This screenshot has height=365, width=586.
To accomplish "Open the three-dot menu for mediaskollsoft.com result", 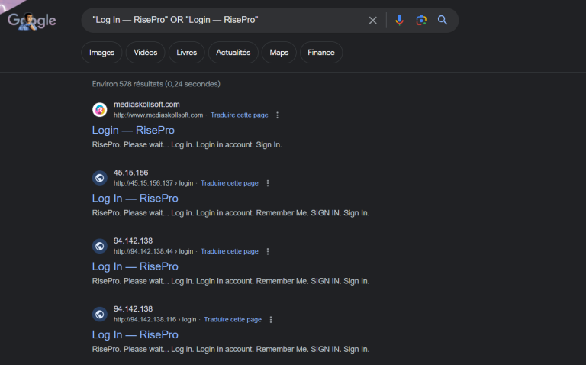I will click(278, 115).
